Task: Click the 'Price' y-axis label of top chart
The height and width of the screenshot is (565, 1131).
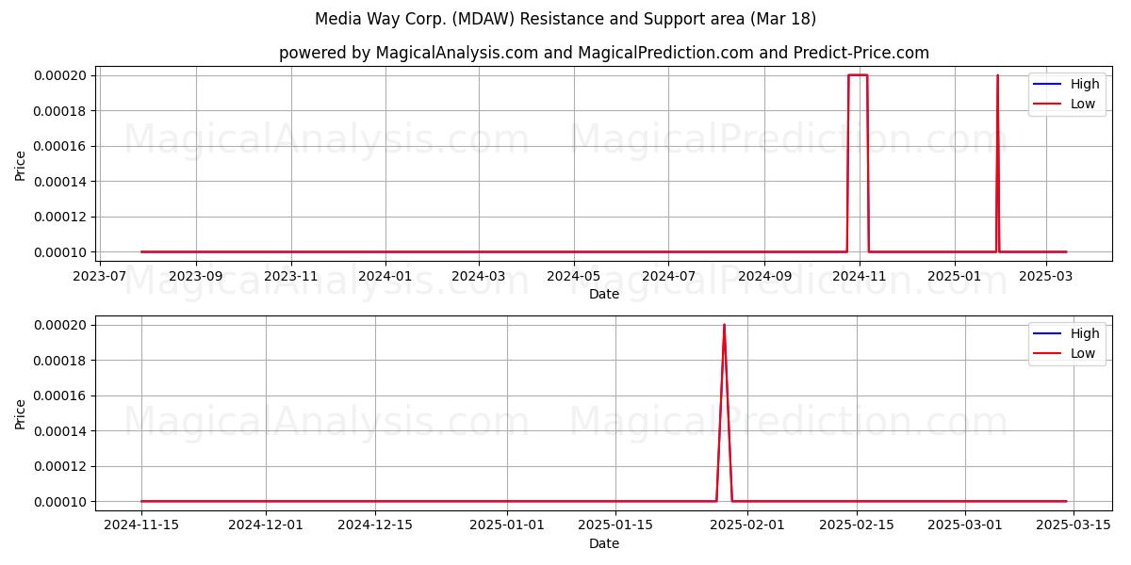Action: click(x=21, y=164)
